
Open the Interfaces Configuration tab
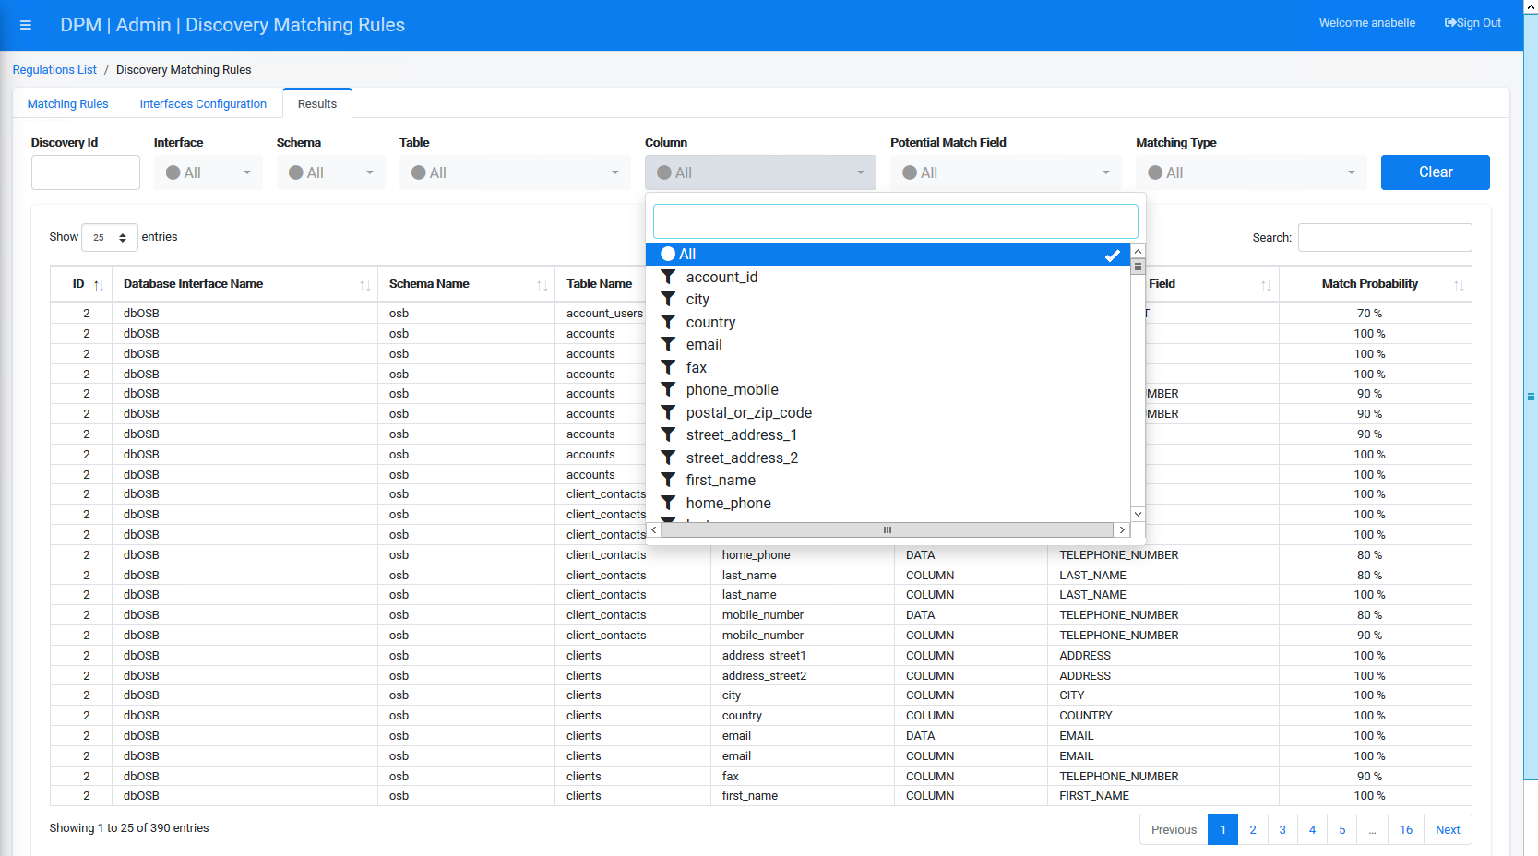203,103
